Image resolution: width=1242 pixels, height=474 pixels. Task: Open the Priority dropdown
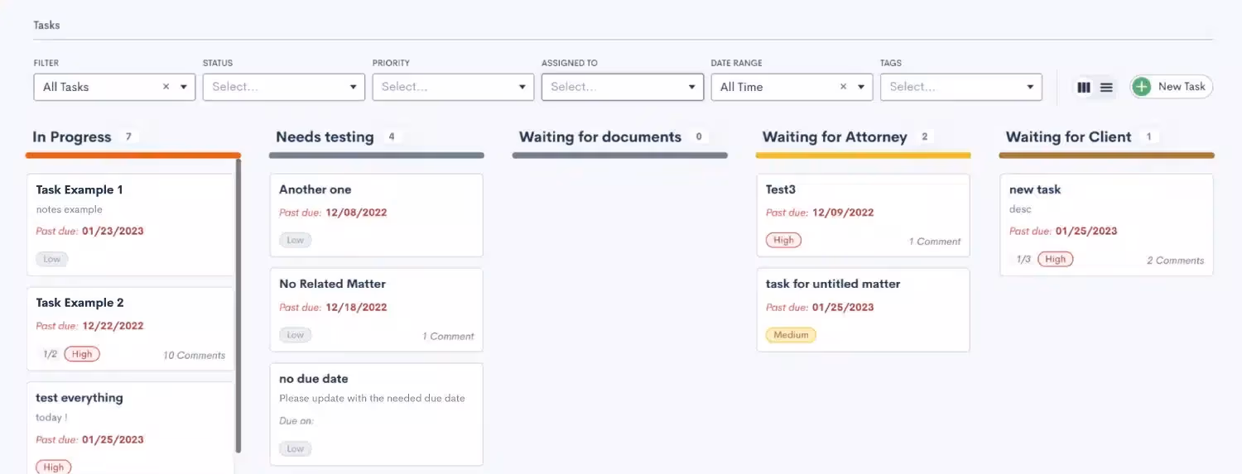[x=453, y=87]
